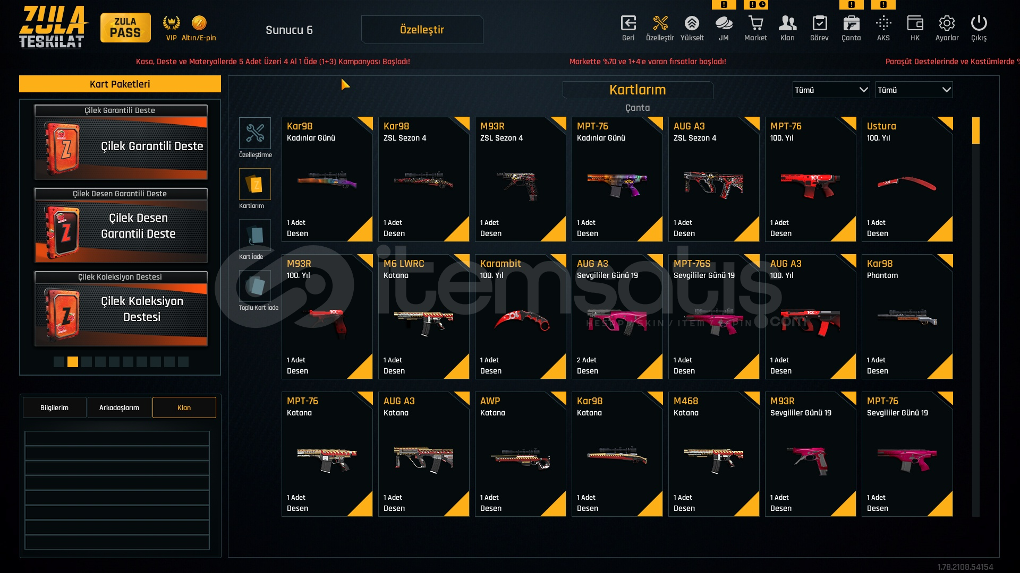Image resolution: width=1020 pixels, height=573 pixels.
Task: Click the Zula Pass button
Action: pyautogui.click(x=125, y=28)
